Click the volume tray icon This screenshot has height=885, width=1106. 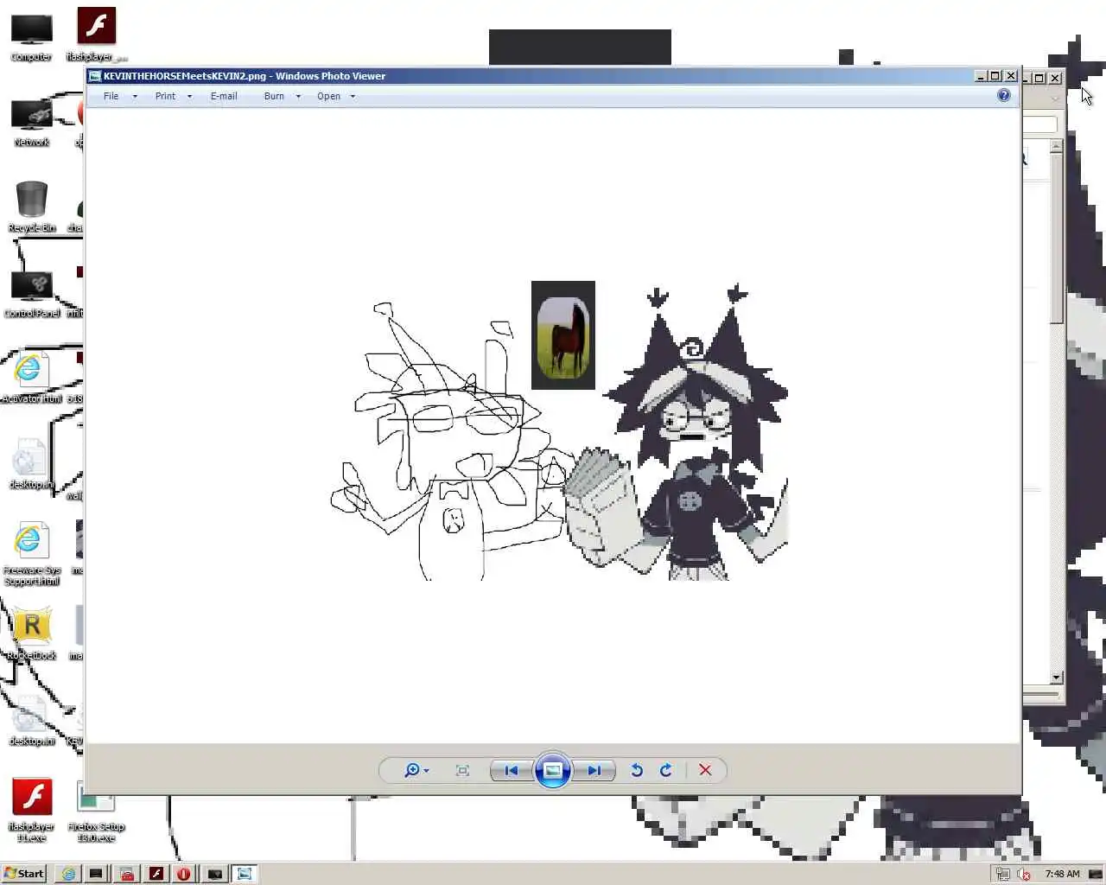click(x=1024, y=874)
